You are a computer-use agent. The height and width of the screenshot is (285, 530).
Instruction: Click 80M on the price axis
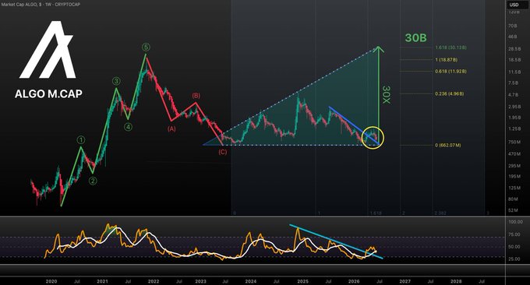[513, 199]
